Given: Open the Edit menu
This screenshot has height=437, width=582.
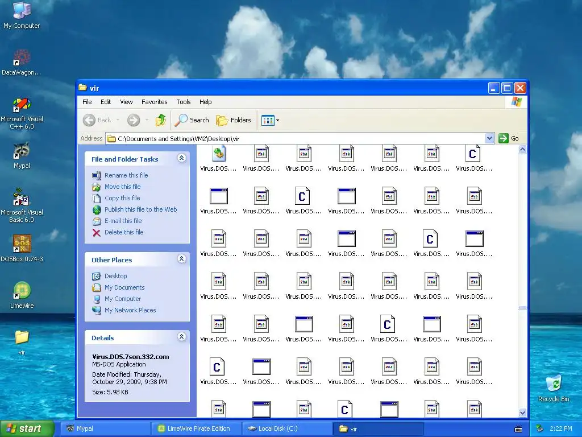Looking at the screenshot, I should pos(106,102).
